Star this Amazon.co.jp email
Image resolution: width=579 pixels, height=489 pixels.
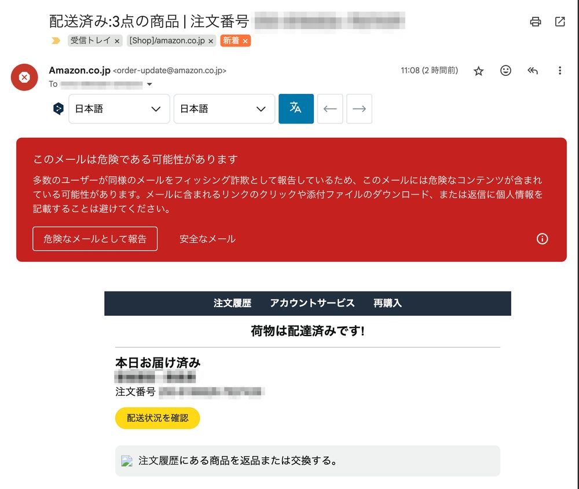tap(478, 71)
